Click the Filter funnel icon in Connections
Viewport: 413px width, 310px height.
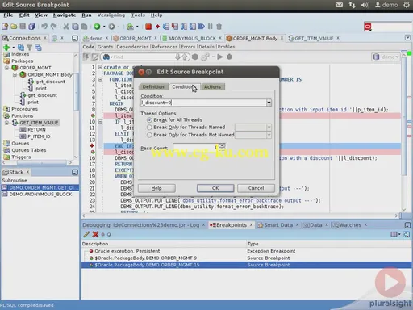30,48
